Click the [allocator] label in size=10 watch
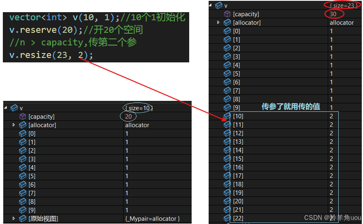This screenshot has width=363, height=224. point(42,125)
